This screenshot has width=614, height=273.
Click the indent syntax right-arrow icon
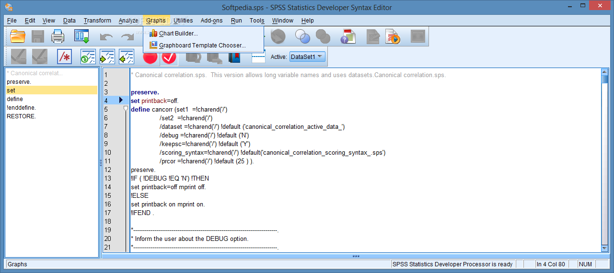[107, 57]
